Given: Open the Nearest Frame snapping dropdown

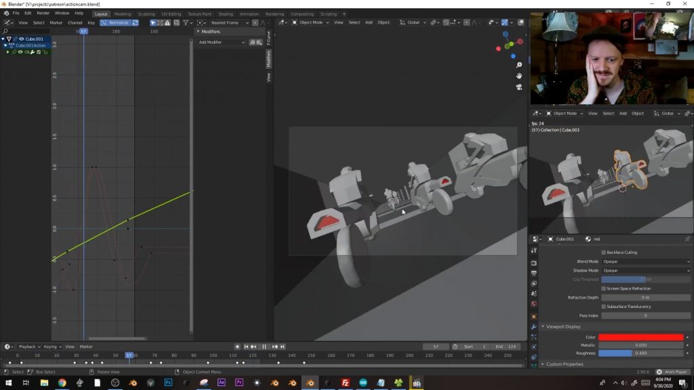Looking at the screenshot, I should 230,22.
